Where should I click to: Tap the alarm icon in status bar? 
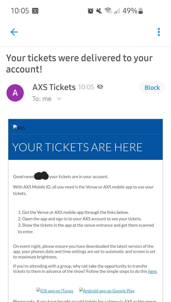(90, 11)
